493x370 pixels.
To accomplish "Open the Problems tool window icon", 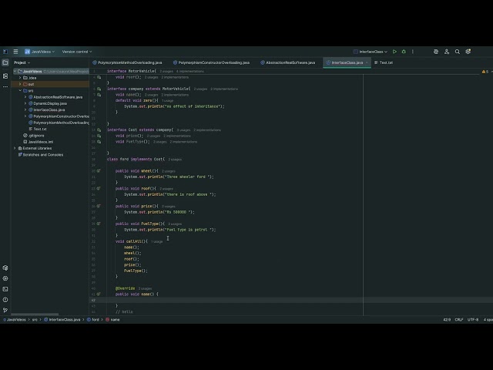I will click(5, 300).
